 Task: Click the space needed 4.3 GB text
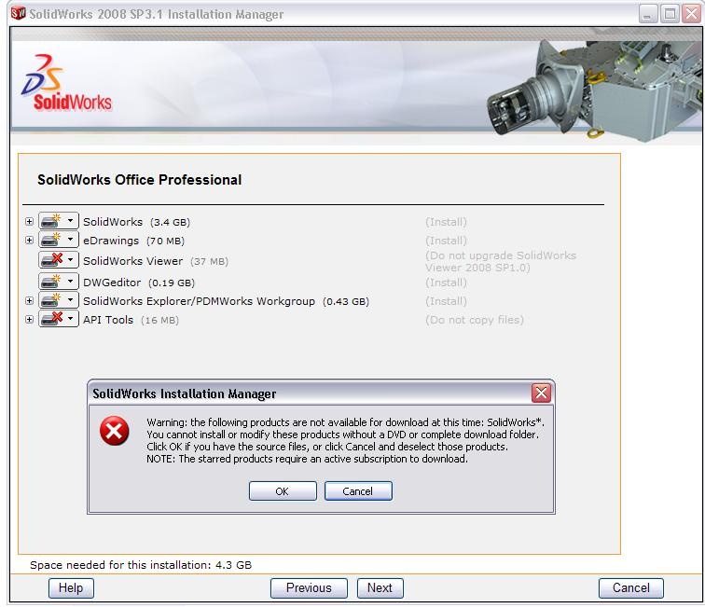[141, 565]
